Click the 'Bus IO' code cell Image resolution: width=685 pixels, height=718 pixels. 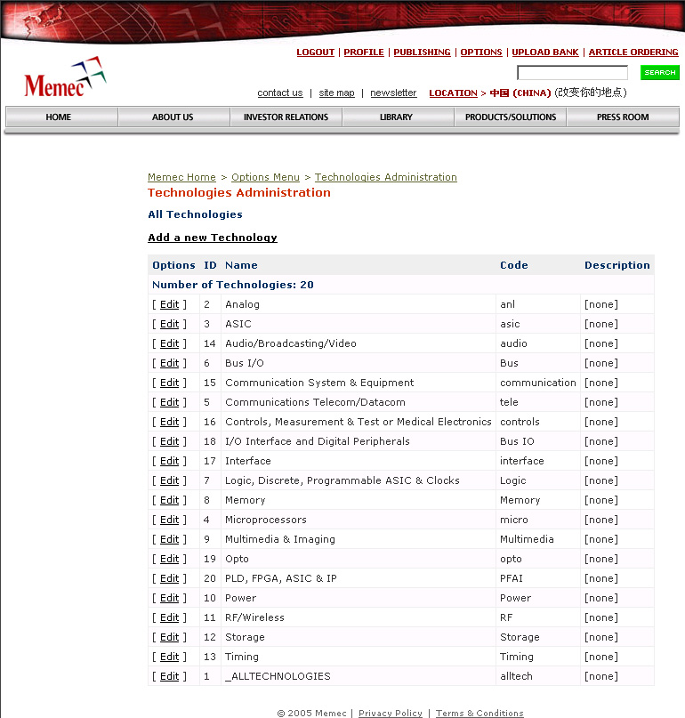coord(517,441)
